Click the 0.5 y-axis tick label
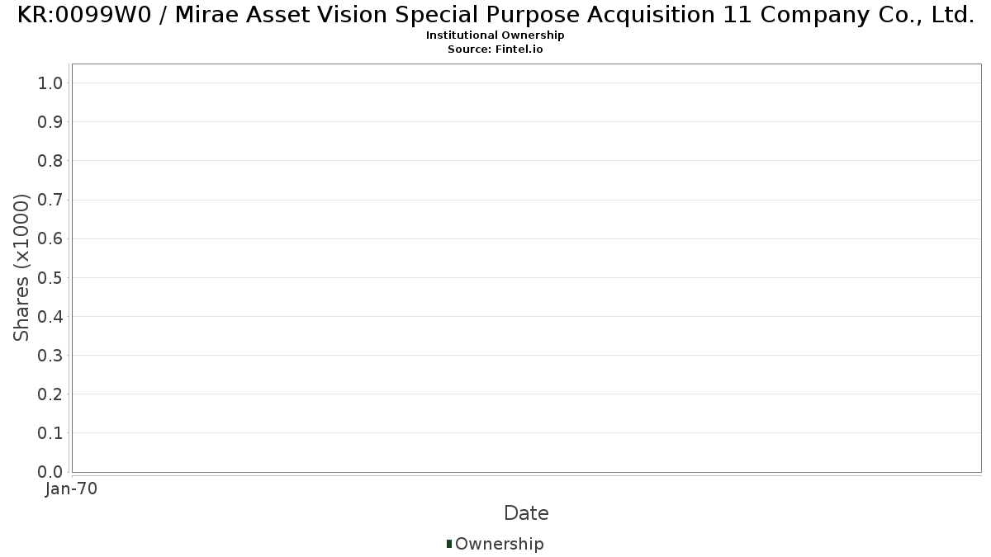991x557 pixels. tap(50, 277)
